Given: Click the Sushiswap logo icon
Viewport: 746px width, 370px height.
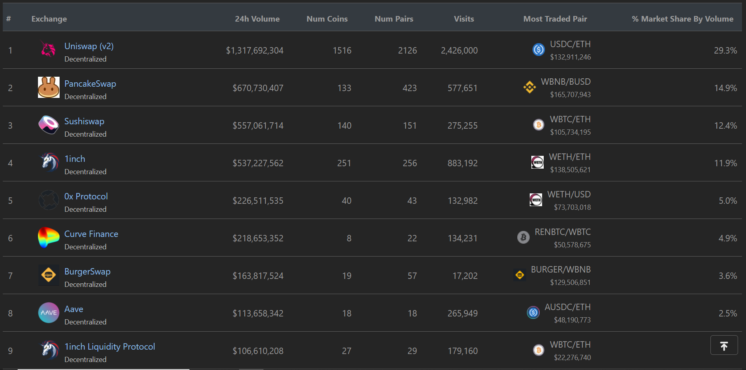Looking at the screenshot, I should [48, 125].
